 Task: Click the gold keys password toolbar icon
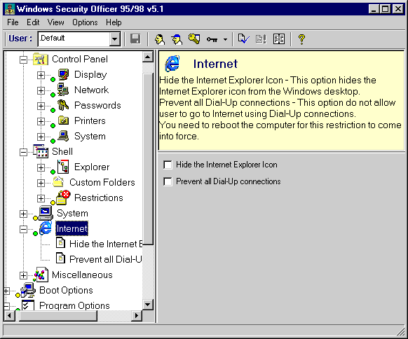tap(194, 39)
